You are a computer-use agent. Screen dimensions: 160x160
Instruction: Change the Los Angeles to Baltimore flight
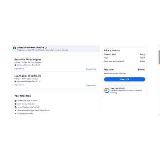point(91,85)
